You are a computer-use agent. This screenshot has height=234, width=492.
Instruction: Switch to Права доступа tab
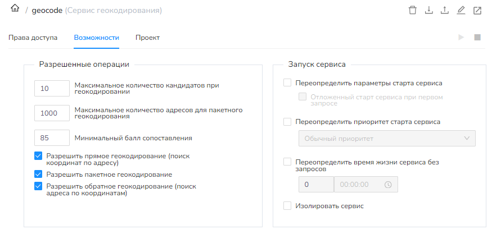(x=33, y=38)
